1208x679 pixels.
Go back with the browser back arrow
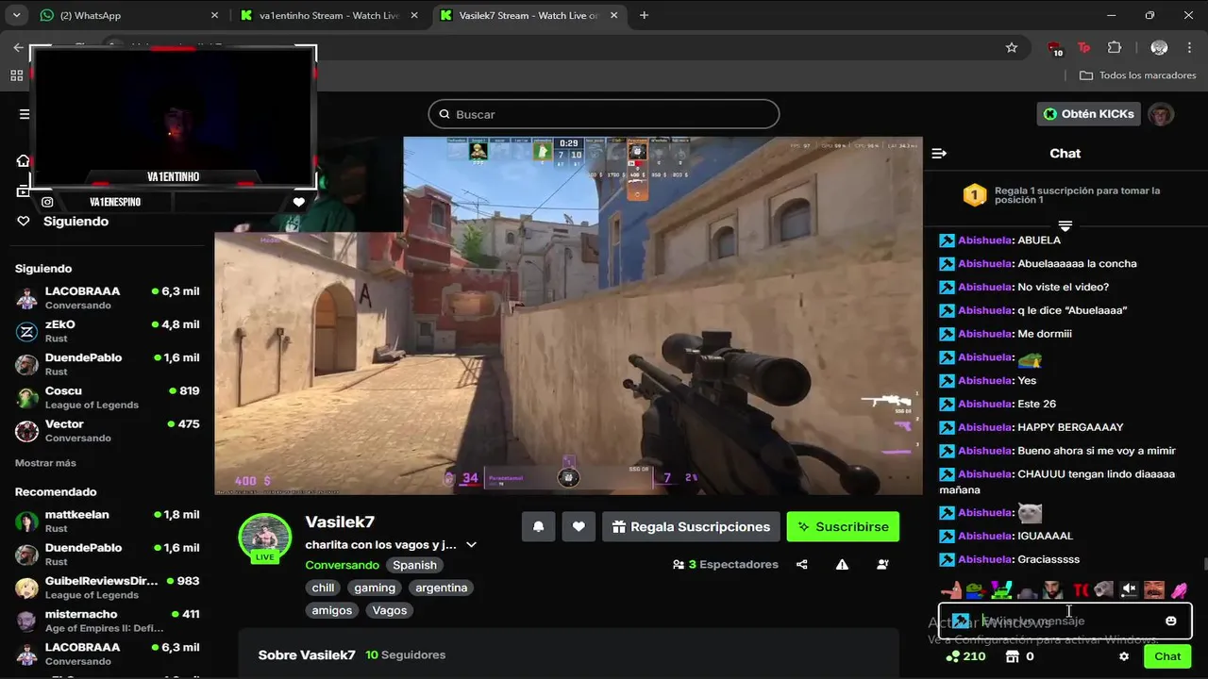click(x=19, y=47)
